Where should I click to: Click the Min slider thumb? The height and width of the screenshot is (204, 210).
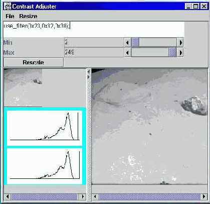pyautogui.click(x=135, y=42)
